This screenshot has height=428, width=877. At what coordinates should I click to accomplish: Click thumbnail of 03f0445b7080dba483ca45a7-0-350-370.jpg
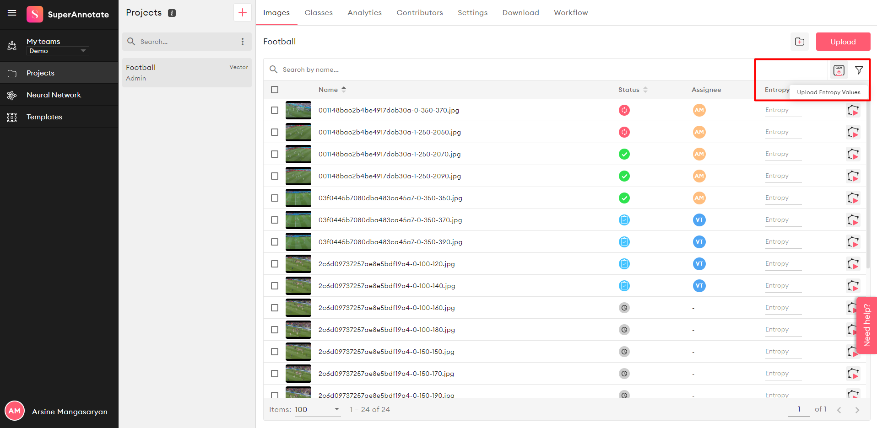298,220
